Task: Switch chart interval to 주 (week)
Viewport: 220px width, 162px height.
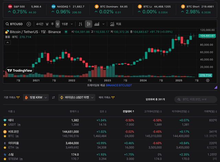Action: point(52,24)
